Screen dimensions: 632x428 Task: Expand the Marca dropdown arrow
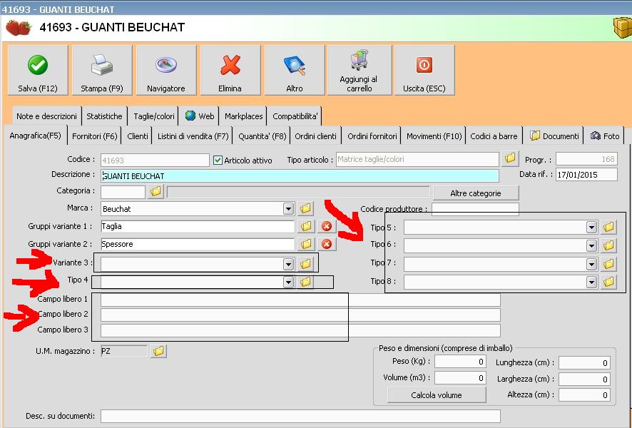coord(288,209)
